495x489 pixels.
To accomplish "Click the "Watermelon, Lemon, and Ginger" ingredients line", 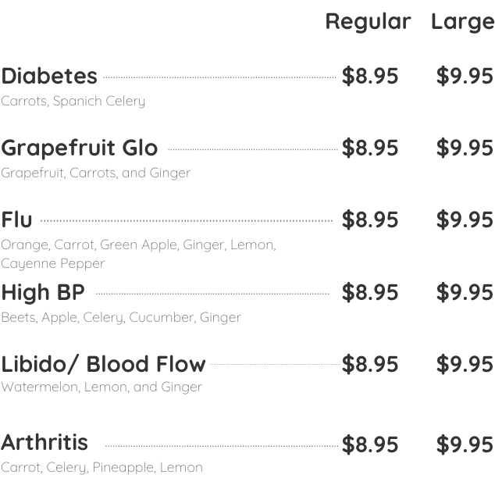I will coord(101,387).
